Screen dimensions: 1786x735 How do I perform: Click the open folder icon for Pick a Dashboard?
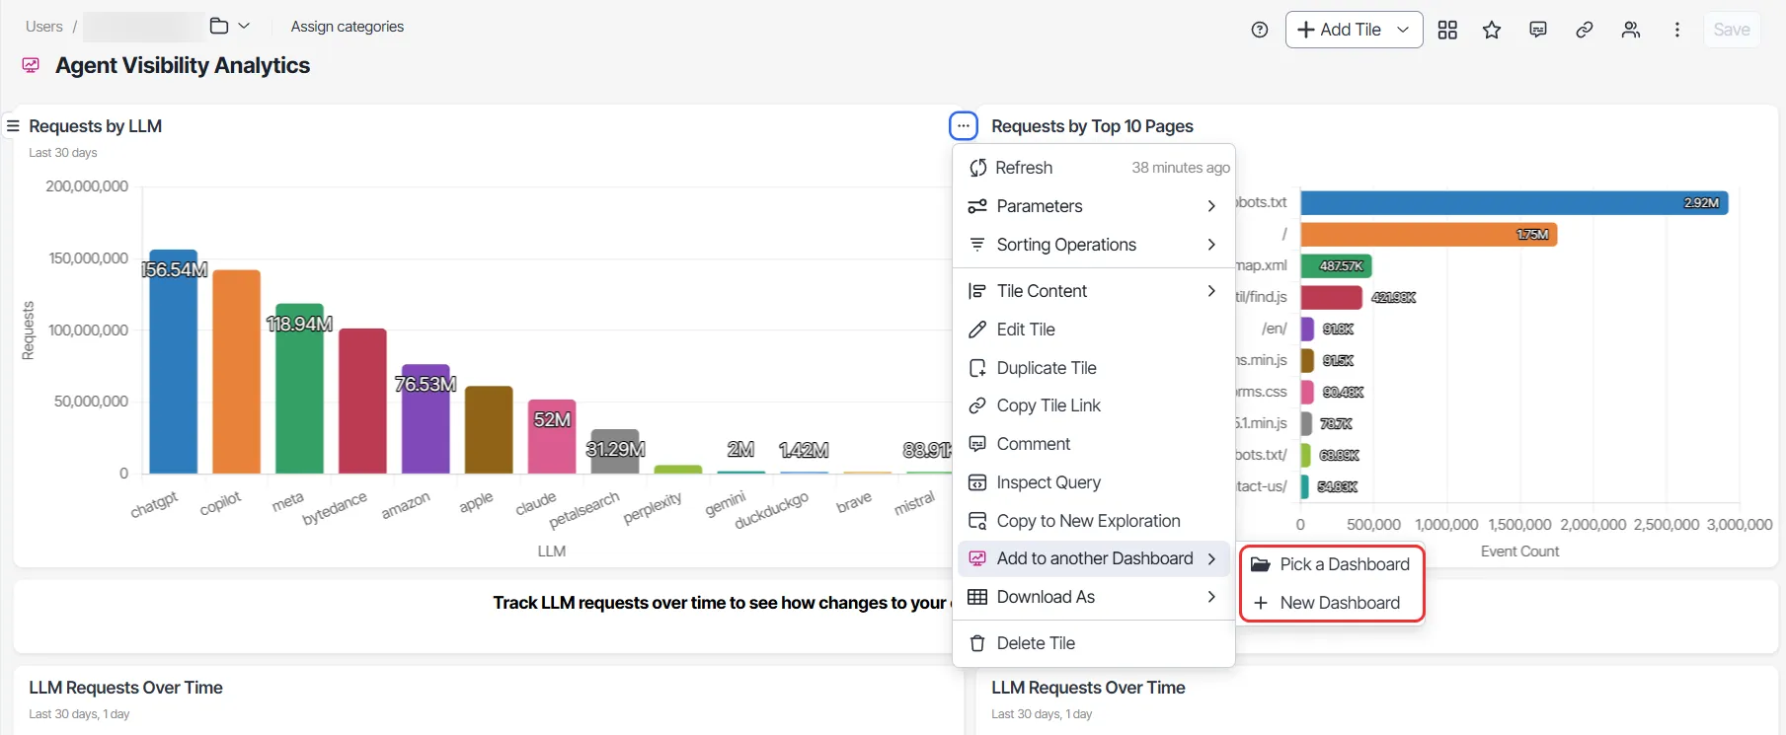(1260, 564)
